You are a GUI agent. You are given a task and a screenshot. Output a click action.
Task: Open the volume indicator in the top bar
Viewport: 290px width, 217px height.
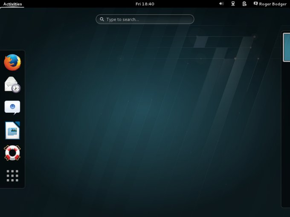pos(221,4)
